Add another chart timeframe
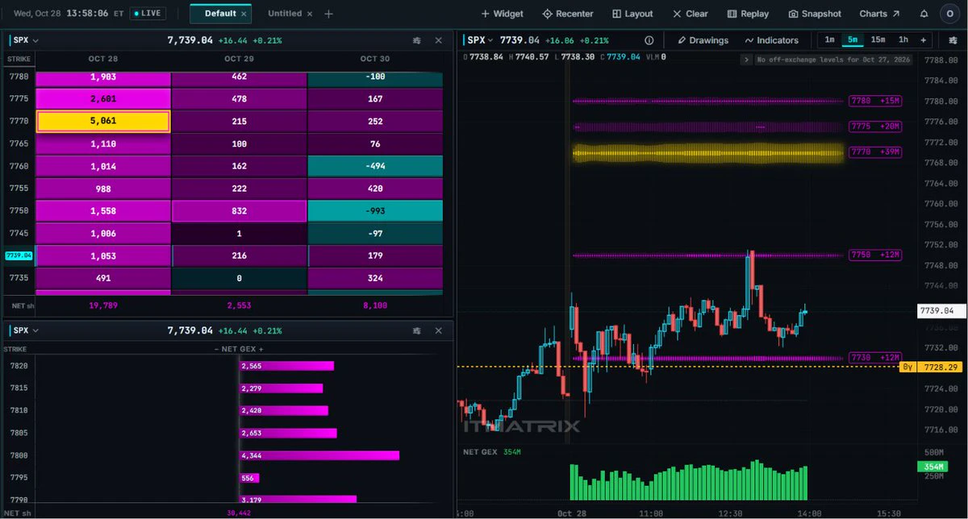Viewport: 968px width, 519px height. pos(923,40)
